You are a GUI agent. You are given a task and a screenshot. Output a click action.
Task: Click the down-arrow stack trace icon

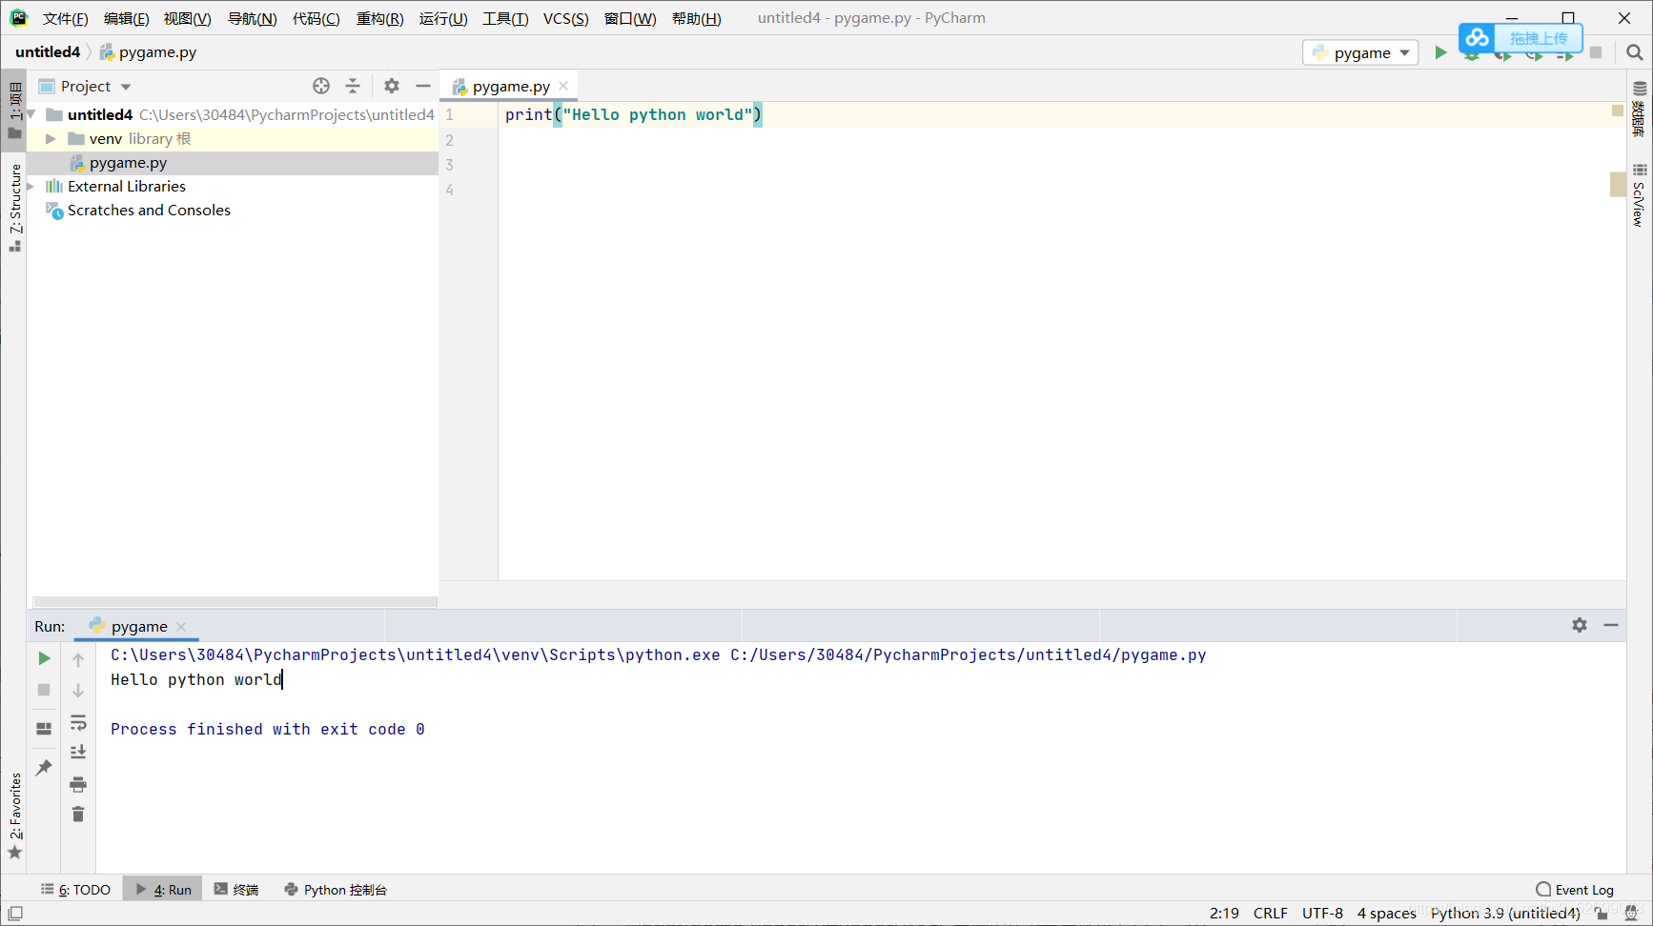[x=78, y=691]
